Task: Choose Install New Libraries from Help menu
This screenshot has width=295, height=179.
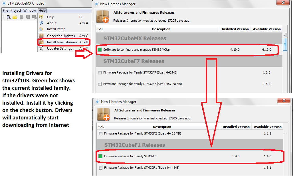Action: click(x=62, y=42)
